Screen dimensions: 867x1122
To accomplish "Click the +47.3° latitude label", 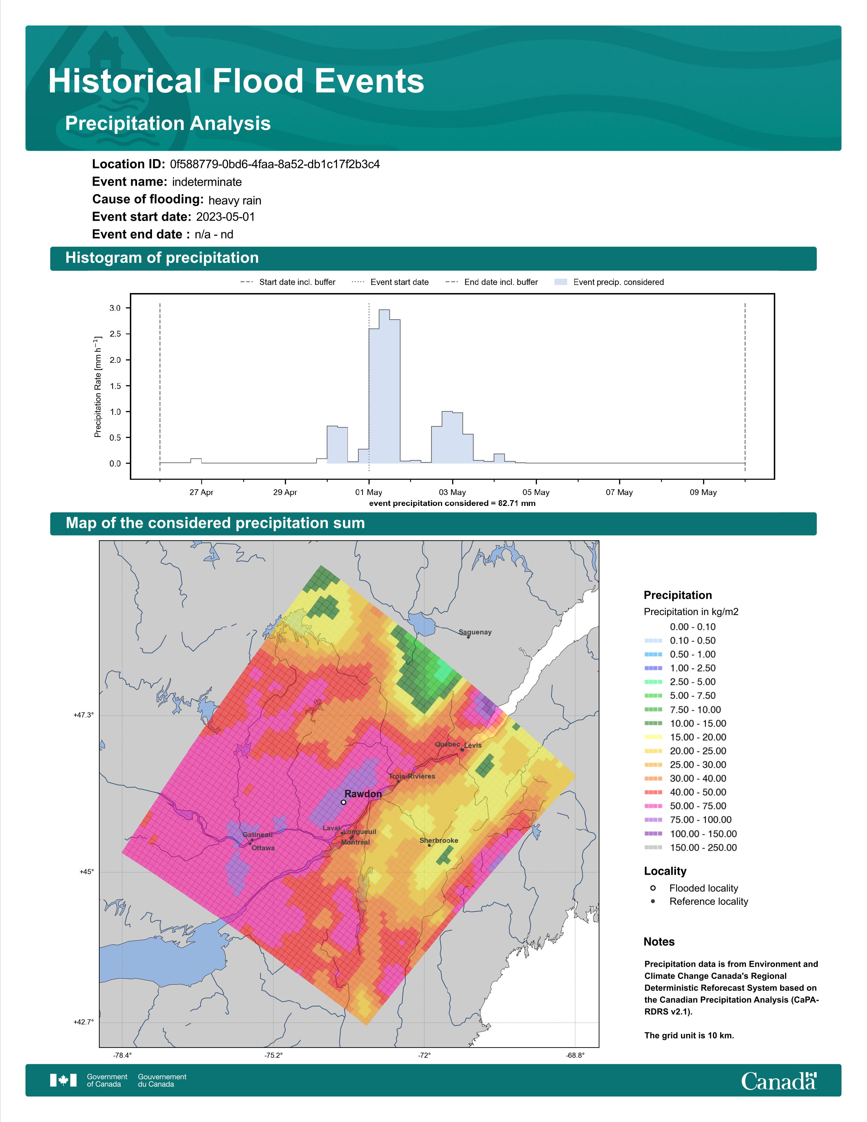I will point(84,715).
